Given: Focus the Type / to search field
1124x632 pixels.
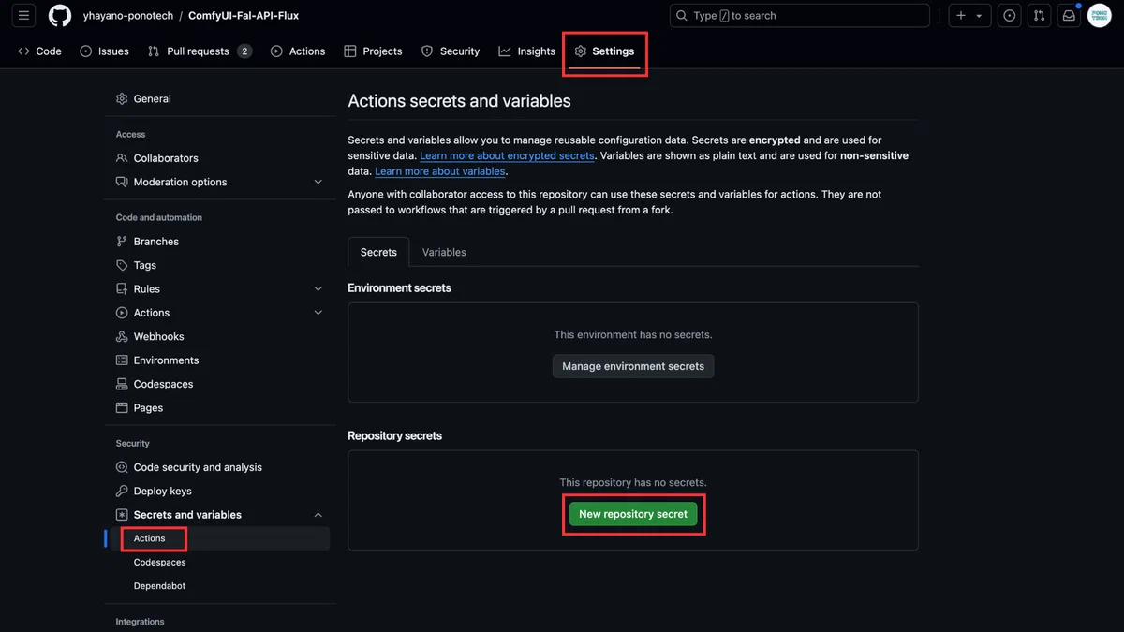Looking at the screenshot, I should pyautogui.click(x=800, y=16).
